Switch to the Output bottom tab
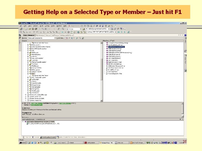Screen dimensions: 202x151 36,137
